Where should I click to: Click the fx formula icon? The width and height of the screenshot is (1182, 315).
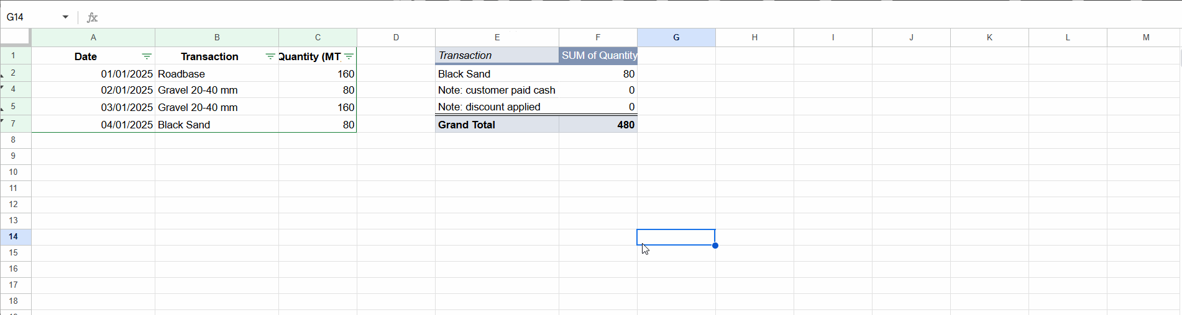(92, 17)
